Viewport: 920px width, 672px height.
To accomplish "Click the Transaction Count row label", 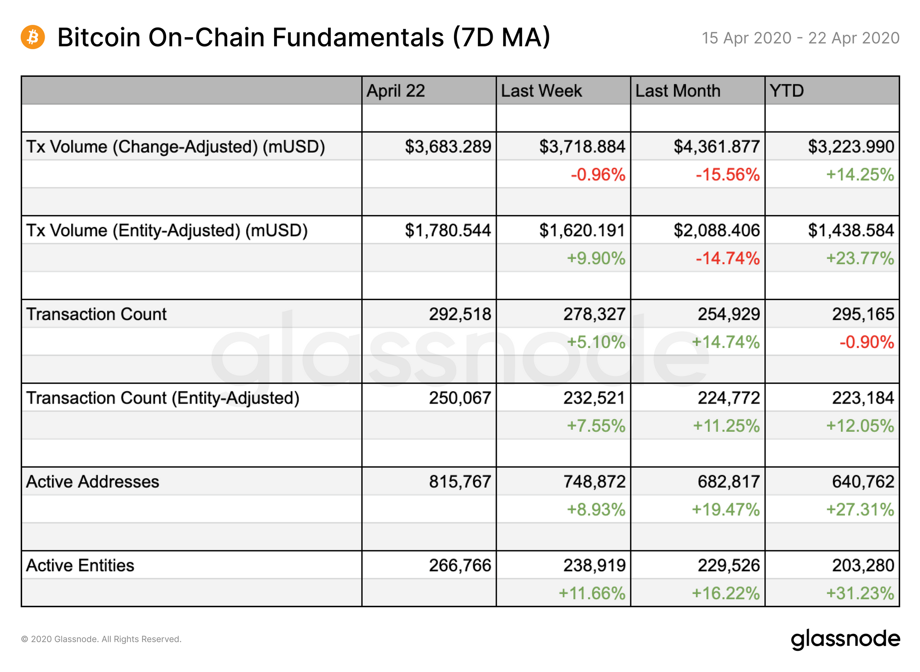I will pos(97,314).
